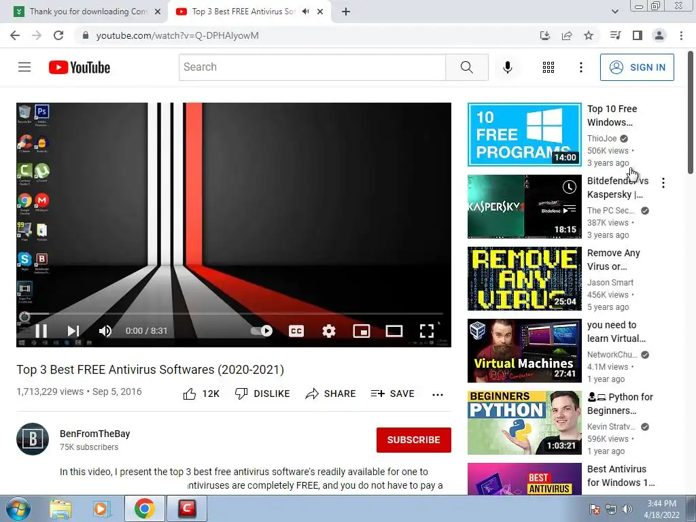
Task: Open the media controls icon in Chrome toolbar
Action: pos(615,35)
